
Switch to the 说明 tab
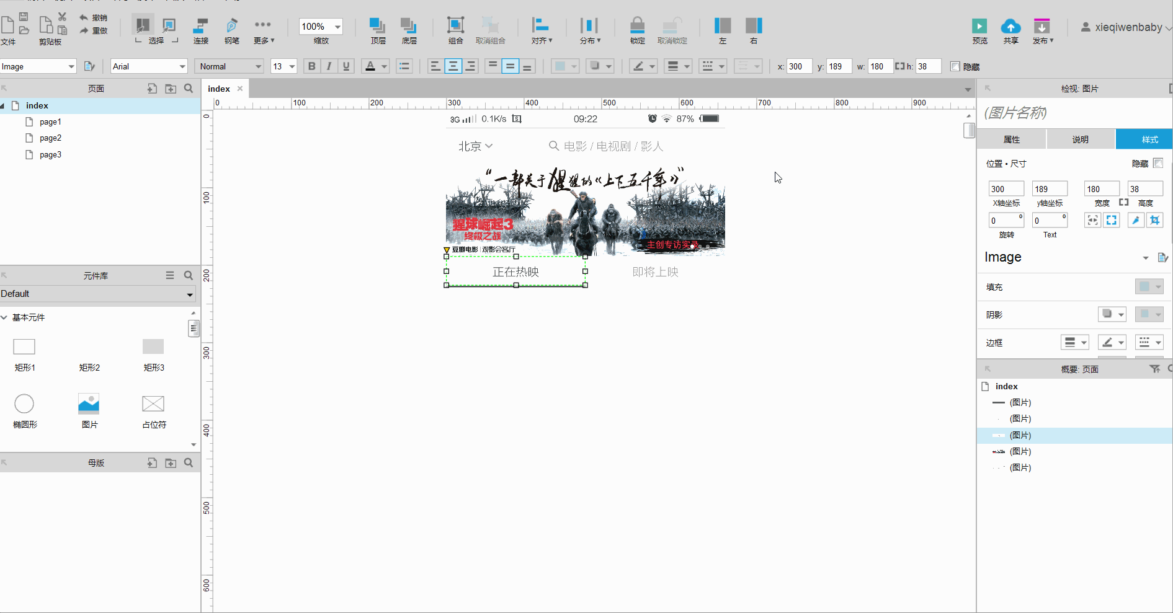click(1081, 139)
